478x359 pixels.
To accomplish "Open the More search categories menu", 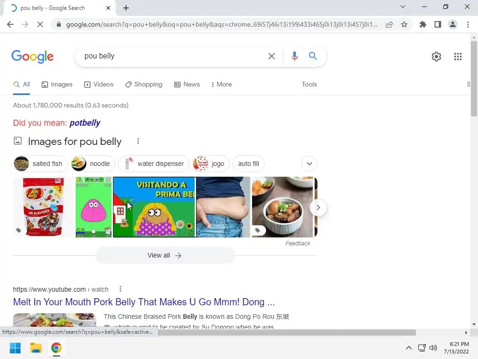I will tap(222, 85).
